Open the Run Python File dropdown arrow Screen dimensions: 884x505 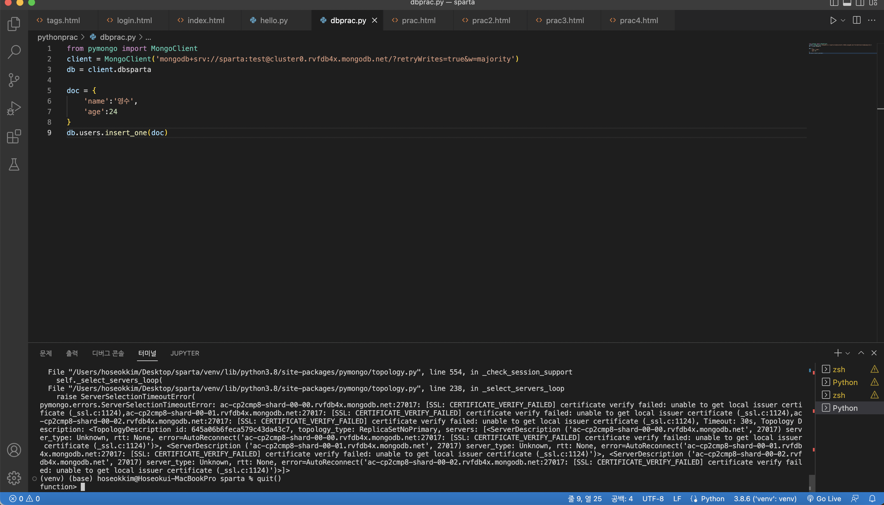coord(843,20)
